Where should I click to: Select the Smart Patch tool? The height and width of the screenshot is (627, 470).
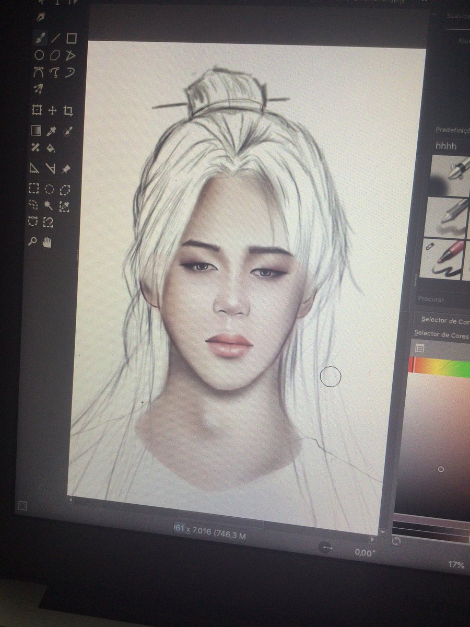[36, 147]
